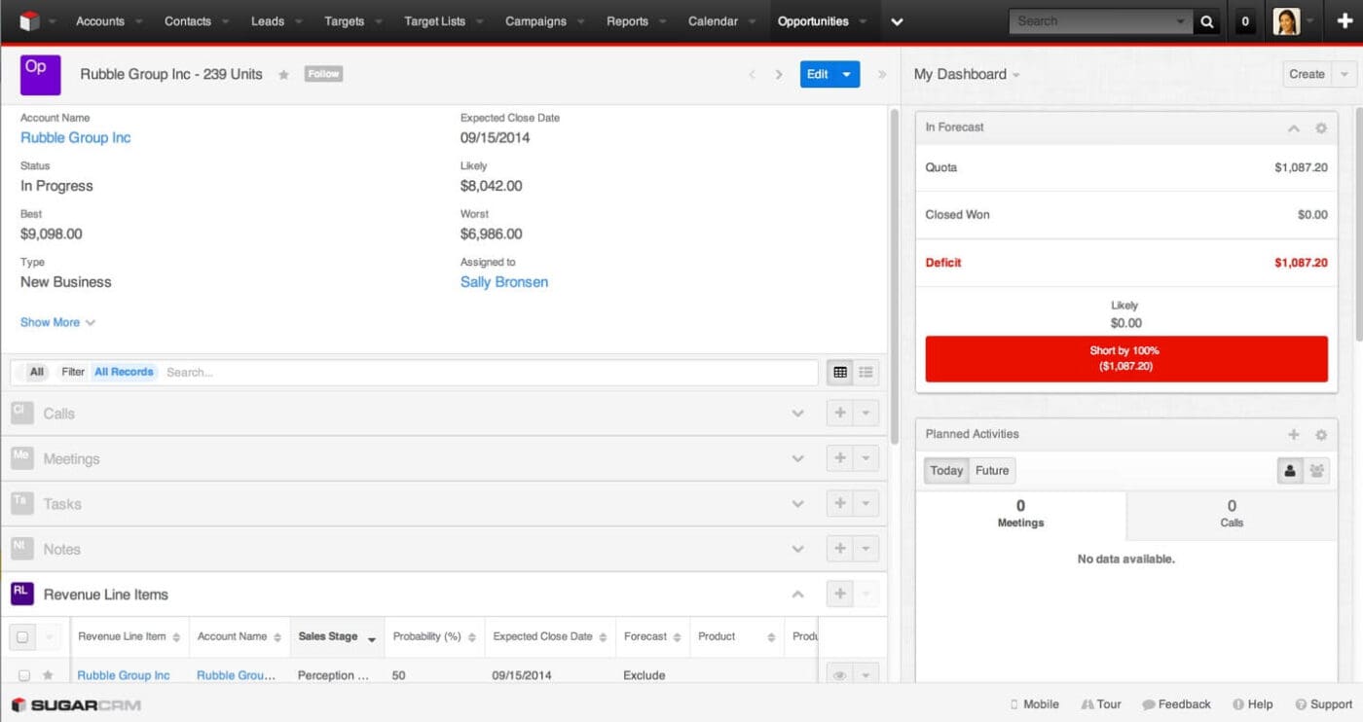
Task: Open the Campaigns module
Action: 536,21
